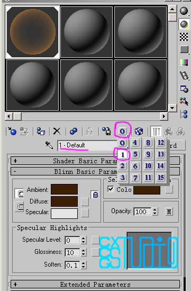
Task: Assign Material to Selection
Action: (x=41, y=131)
